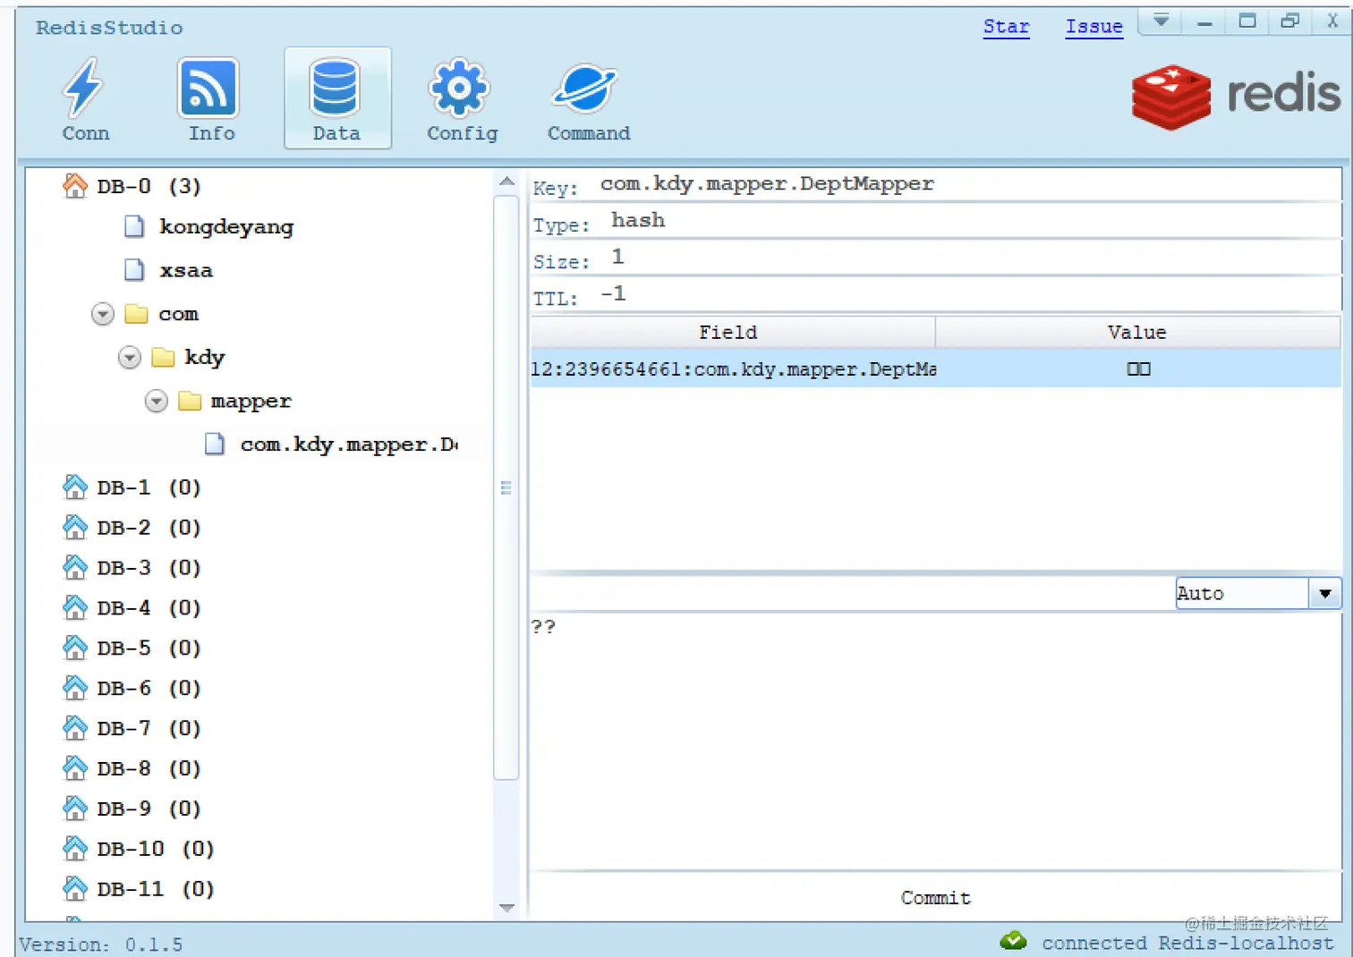Click the Size value 1

point(617,258)
